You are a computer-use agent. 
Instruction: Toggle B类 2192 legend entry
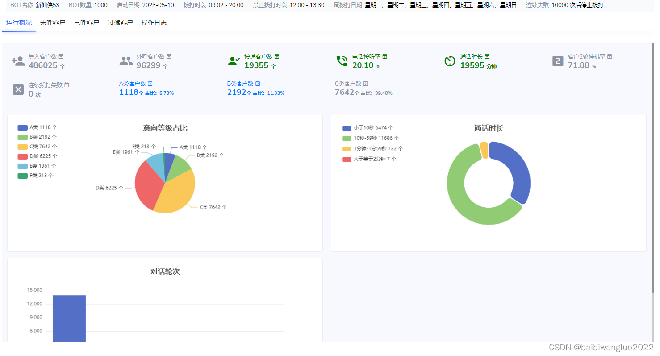tap(38, 137)
